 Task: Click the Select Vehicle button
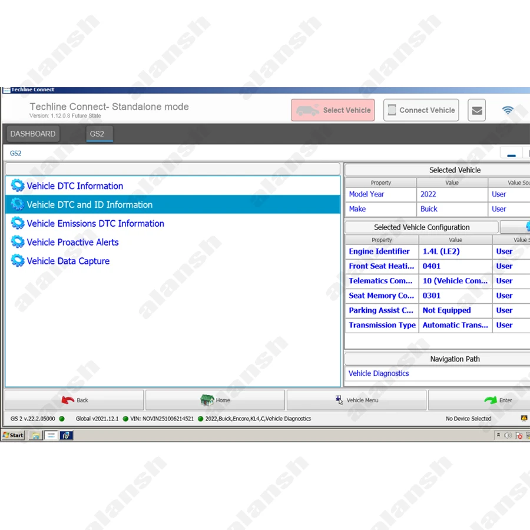pos(333,110)
